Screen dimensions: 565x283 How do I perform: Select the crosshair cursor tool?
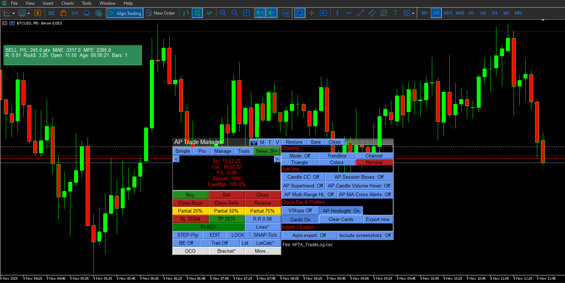[311, 13]
